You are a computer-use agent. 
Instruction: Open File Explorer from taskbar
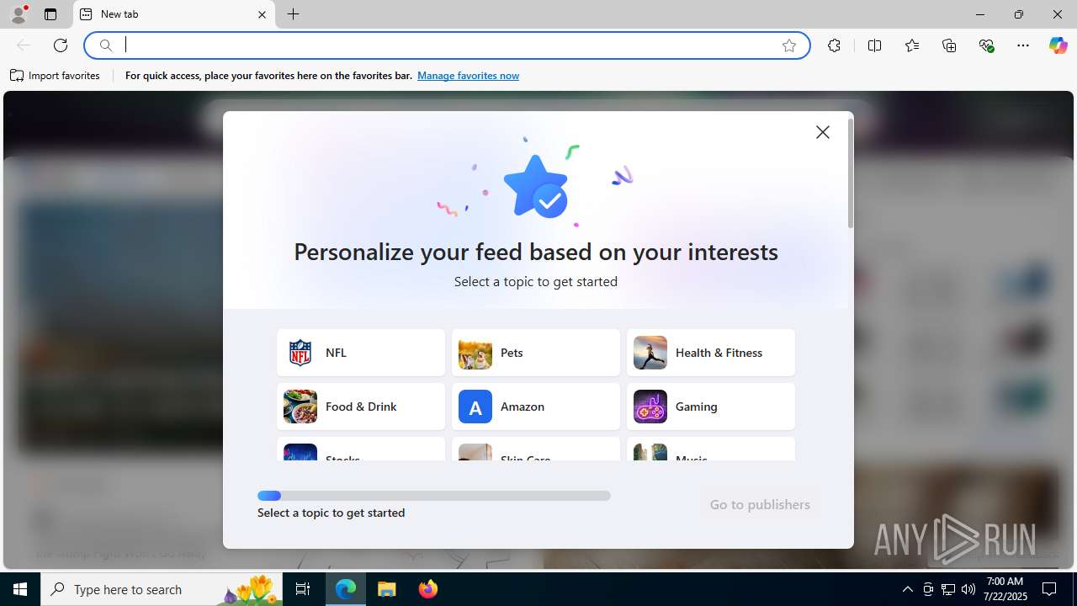(387, 589)
